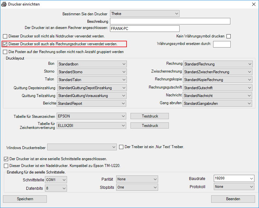Click the Beenden button
Image resolution: width=259 pixels, height=208 pixels.
pyautogui.click(x=233, y=199)
